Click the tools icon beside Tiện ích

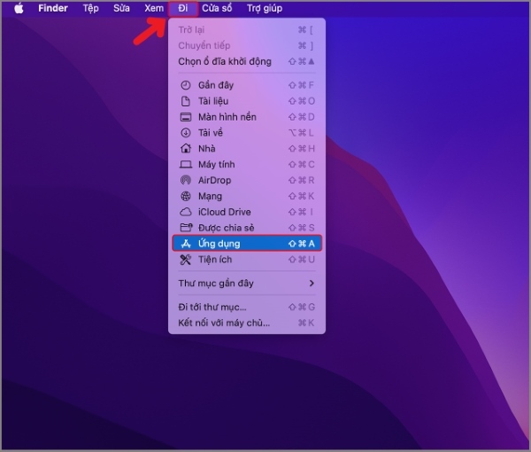tap(186, 260)
